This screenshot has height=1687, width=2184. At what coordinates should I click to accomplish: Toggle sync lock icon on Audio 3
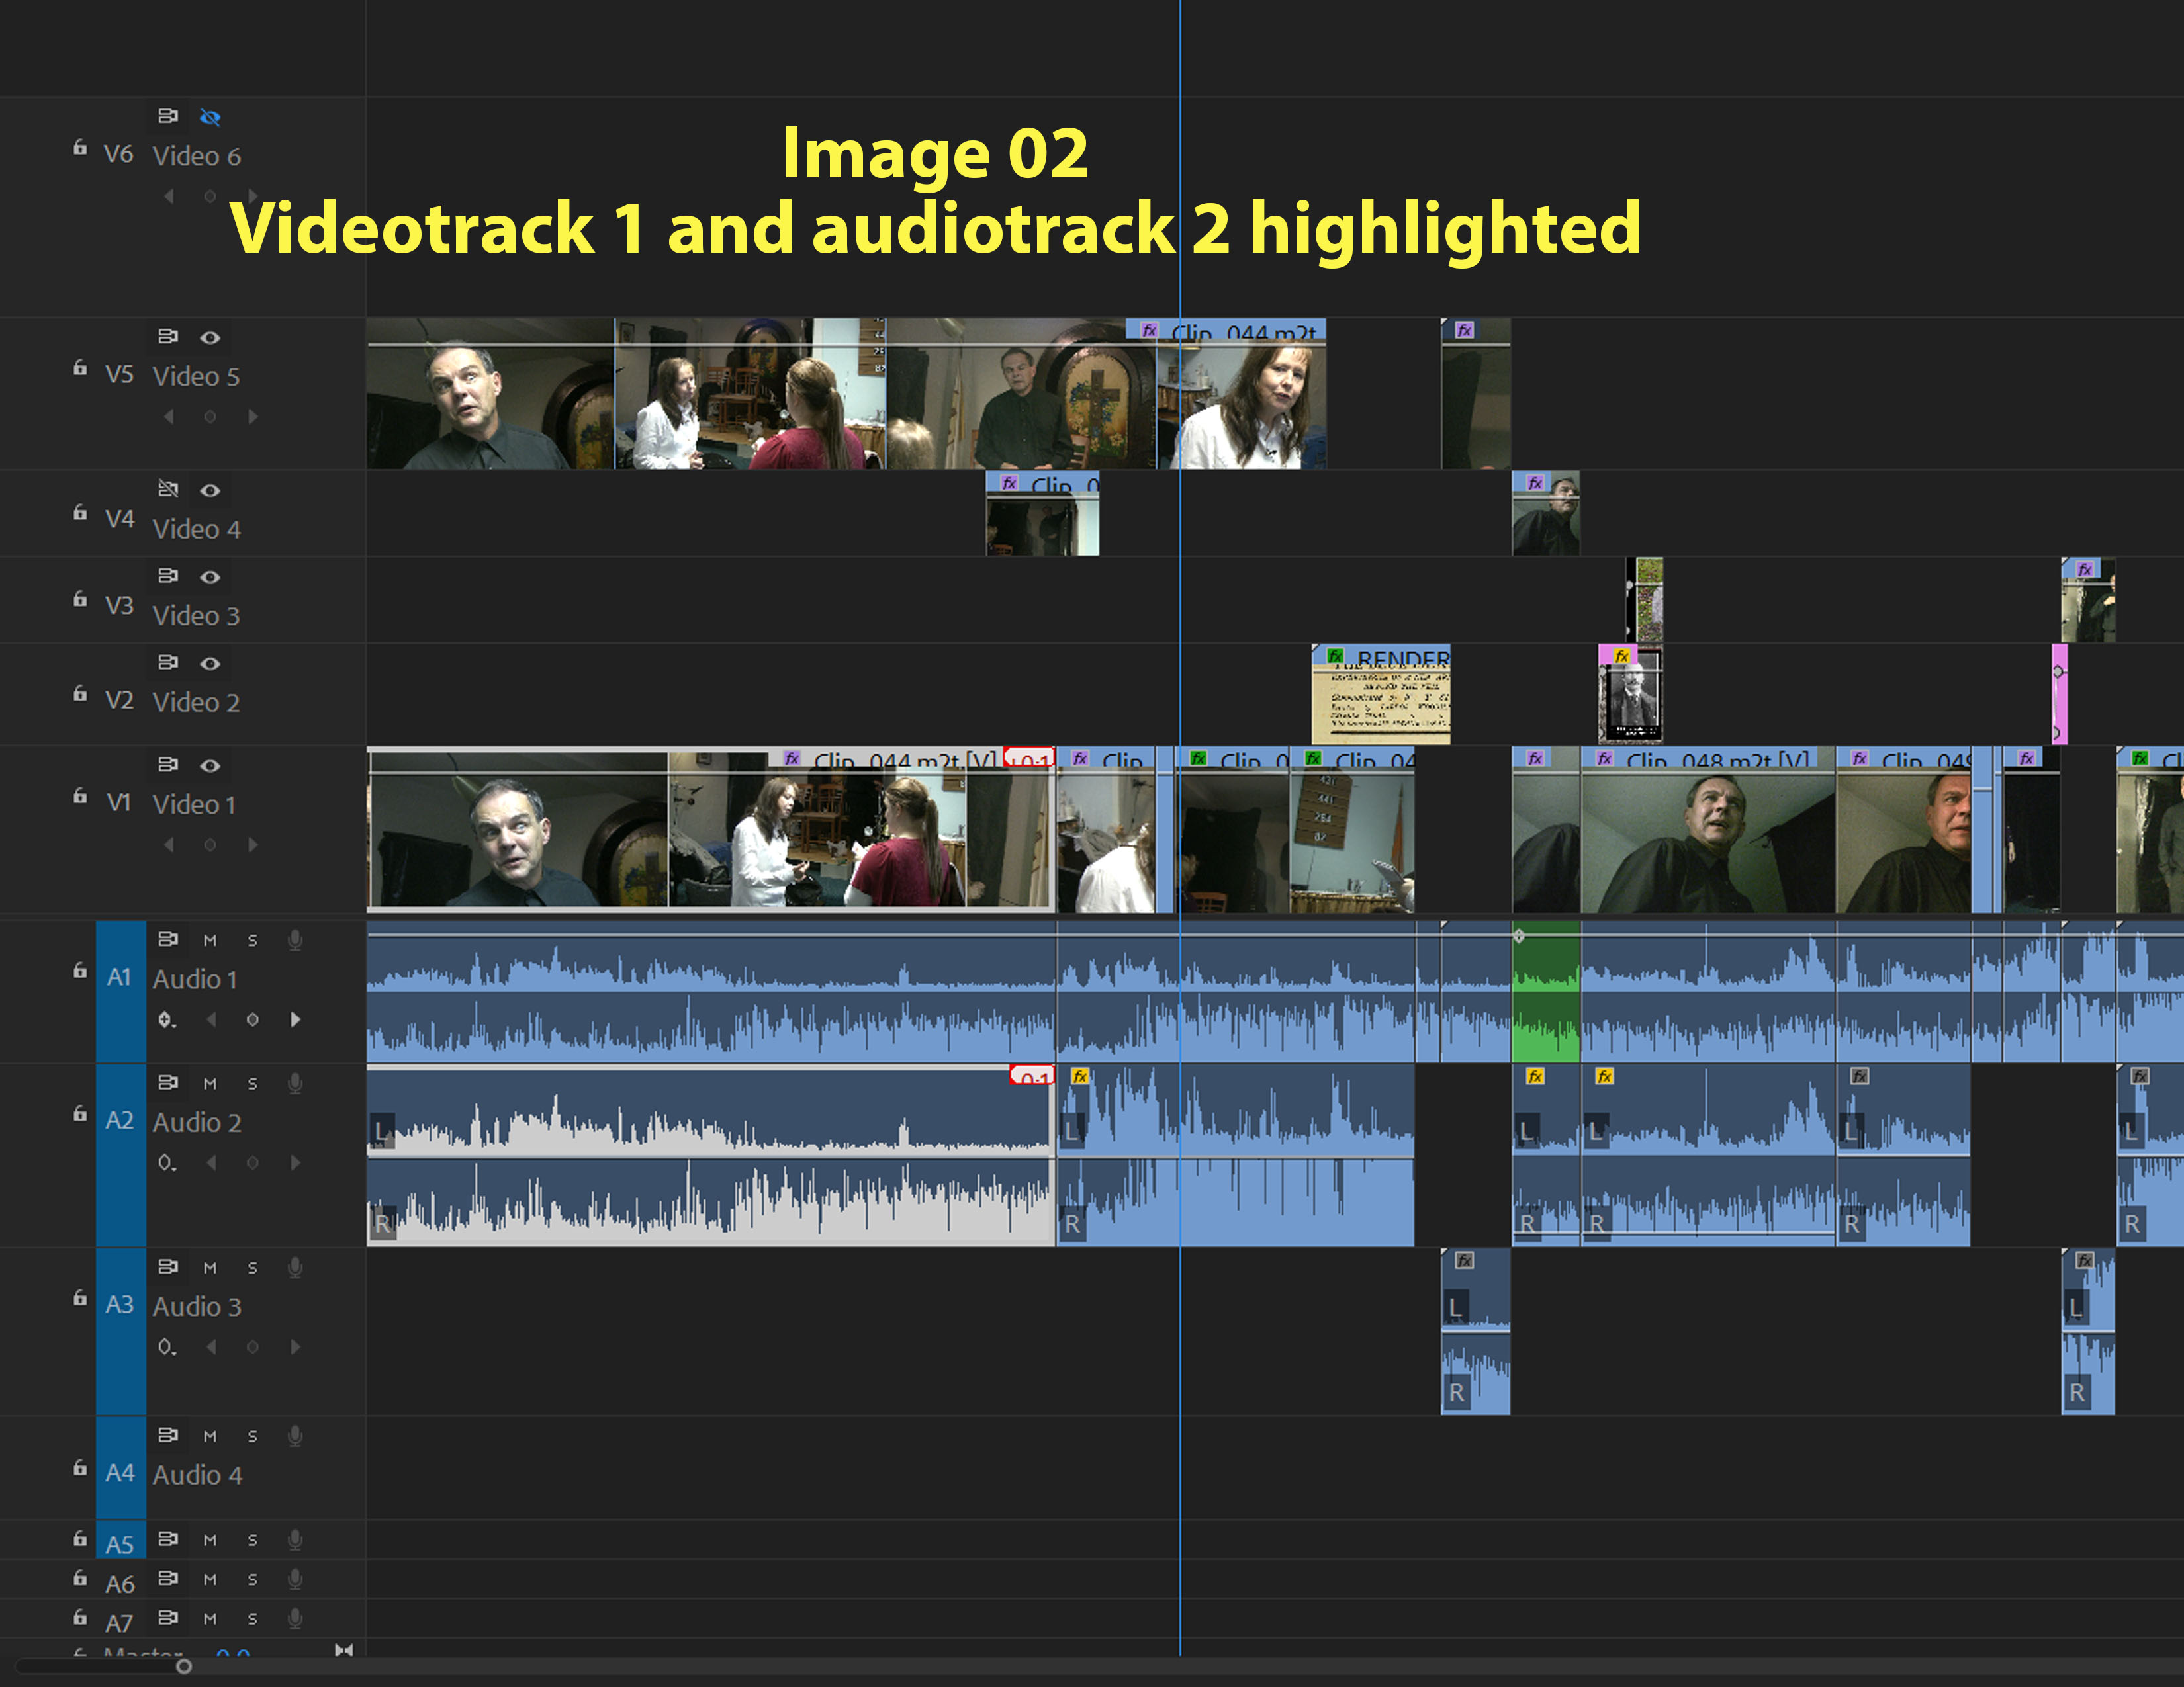(168, 1266)
